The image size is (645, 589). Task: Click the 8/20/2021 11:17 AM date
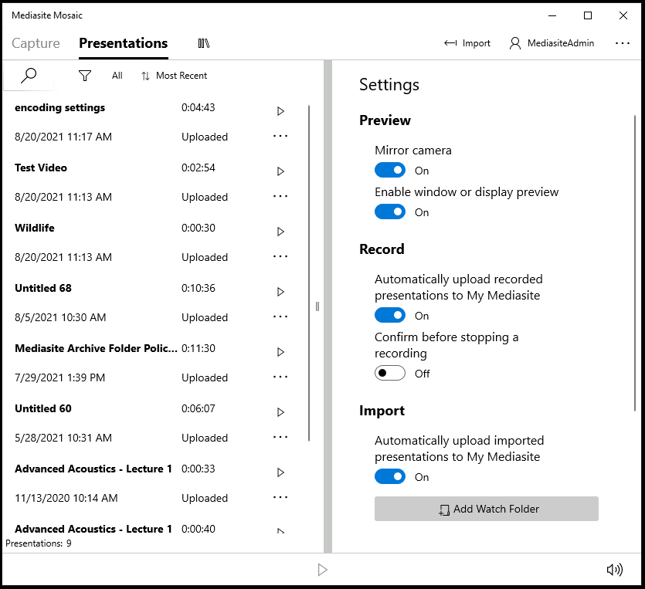(63, 137)
